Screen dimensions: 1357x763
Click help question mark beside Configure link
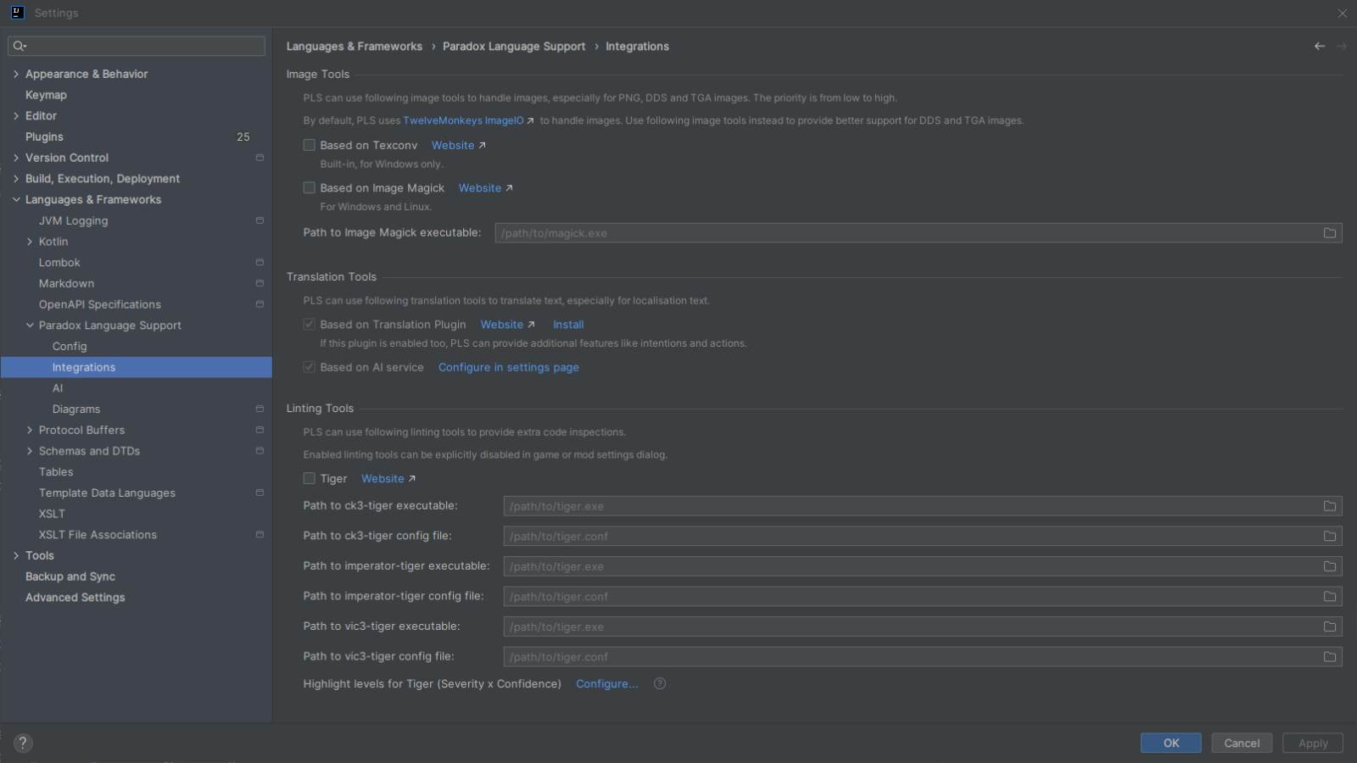click(660, 684)
